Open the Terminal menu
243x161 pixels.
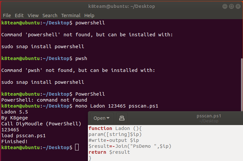[x=71, y=16]
